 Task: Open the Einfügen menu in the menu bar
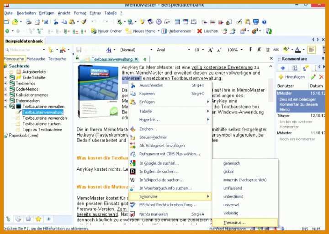coord(47,13)
